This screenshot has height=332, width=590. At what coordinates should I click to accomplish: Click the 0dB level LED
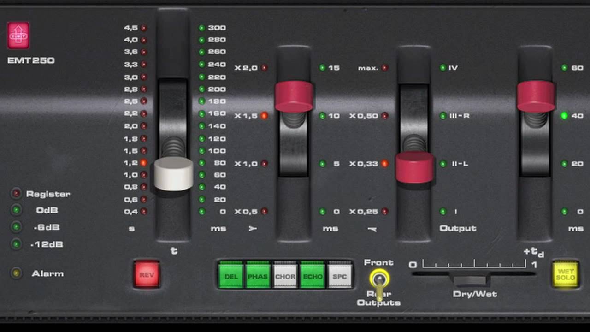[16, 210]
